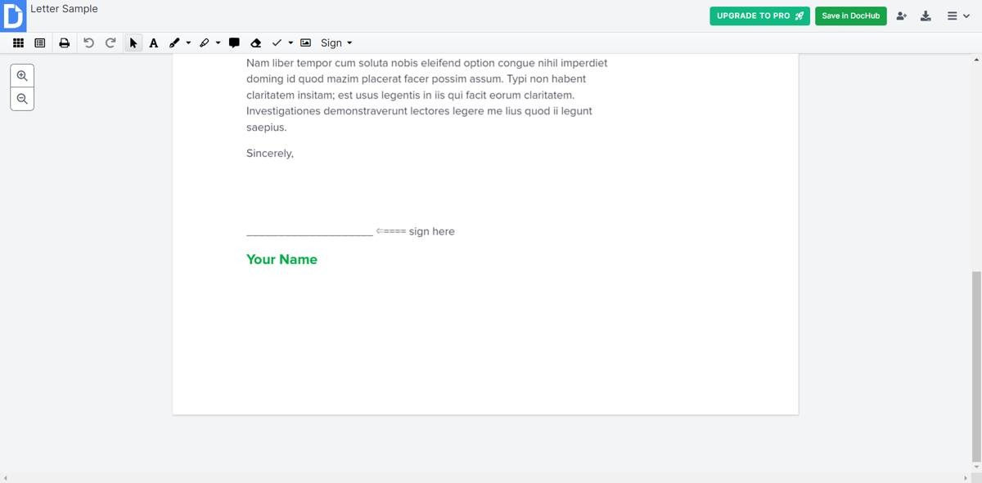Open the page thumbnails grid view
The image size is (982, 483).
click(18, 42)
